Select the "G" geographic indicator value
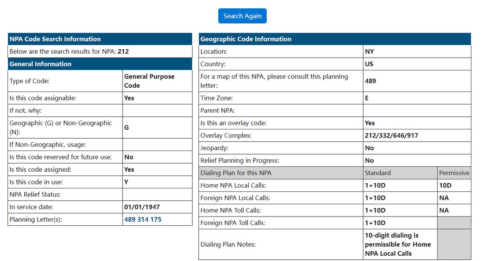 [127, 127]
